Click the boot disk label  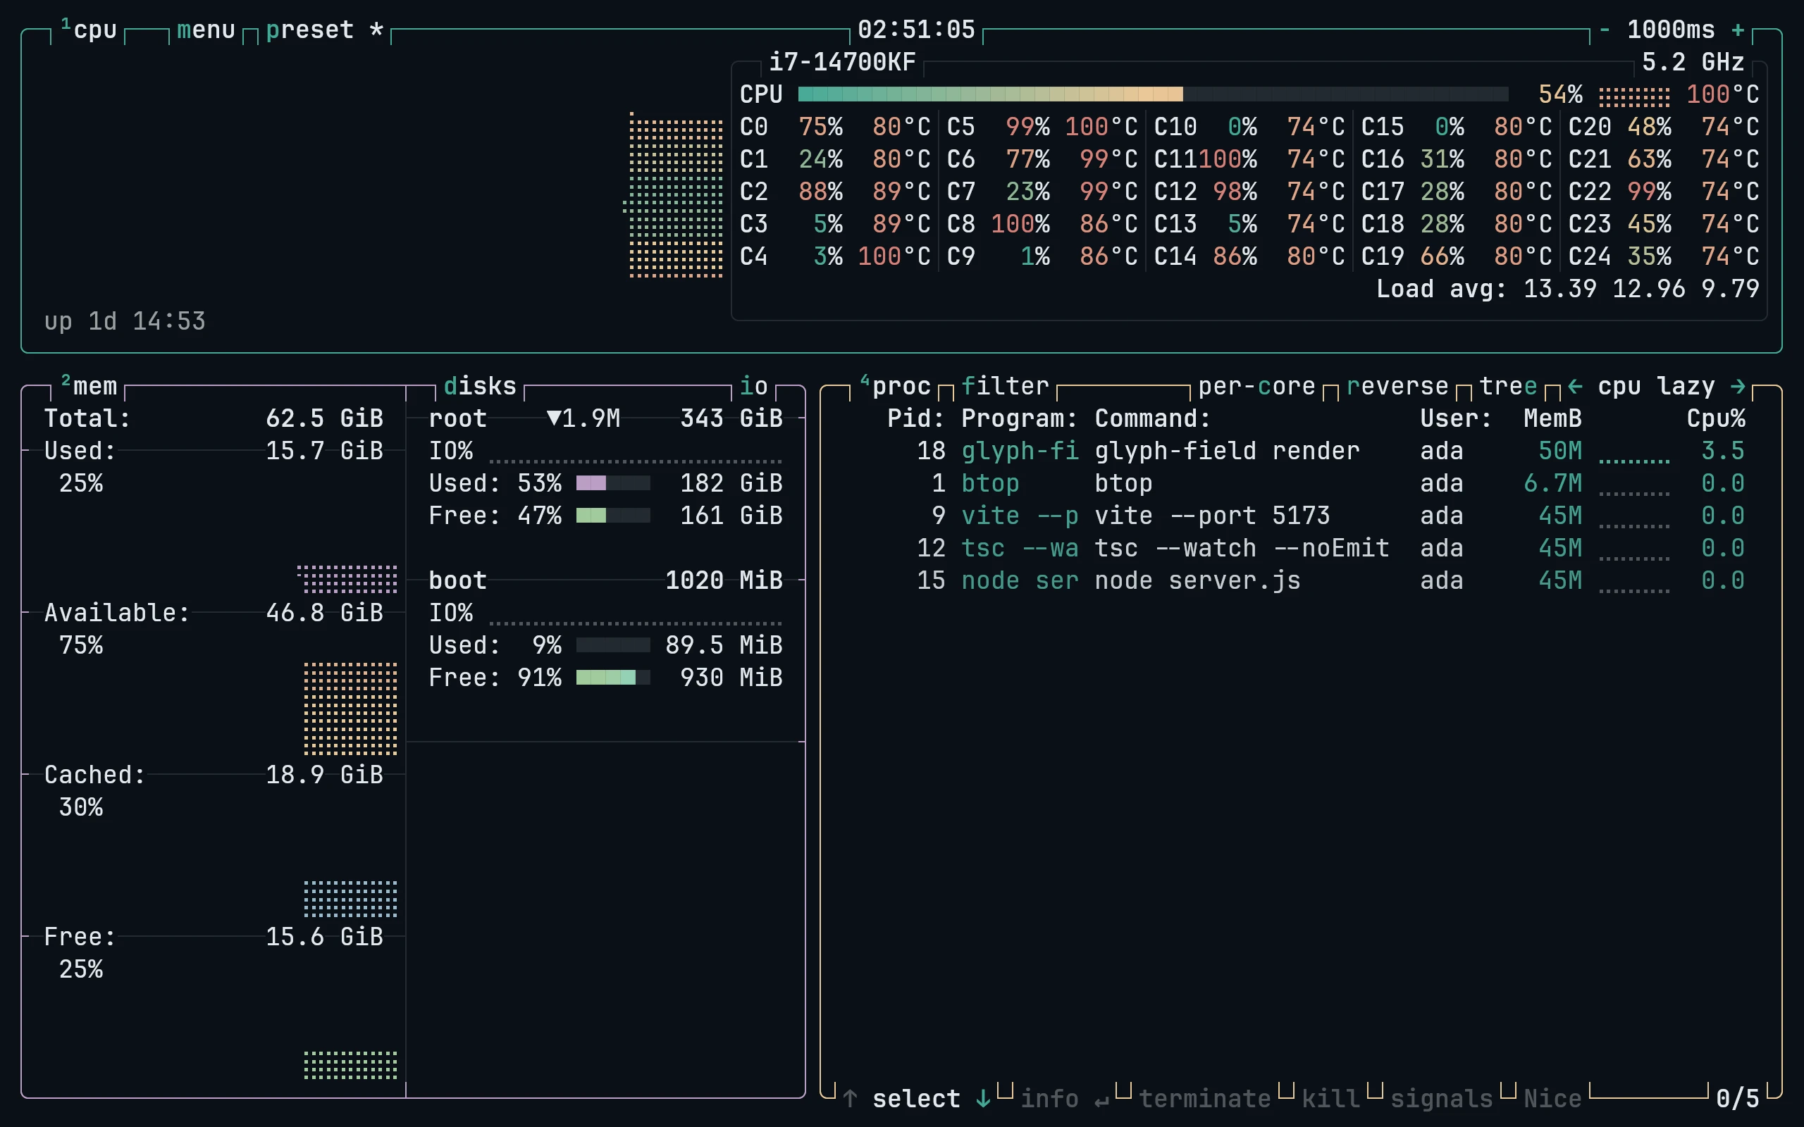pos(458,580)
